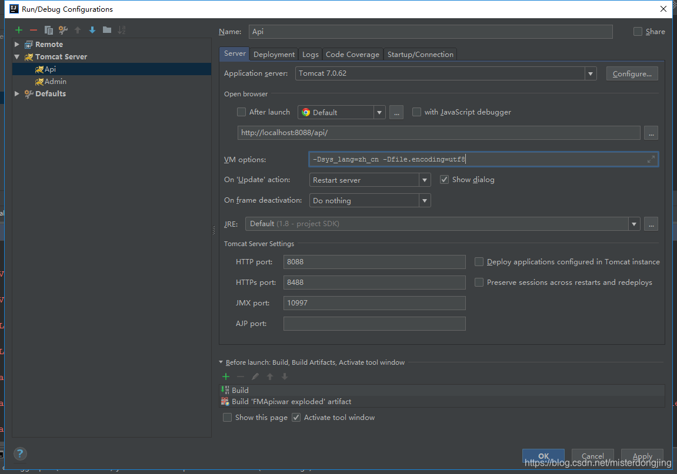This screenshot has height=474, width=677.
Task: Click the JMX port field 10997
Action: coord(374,303)
